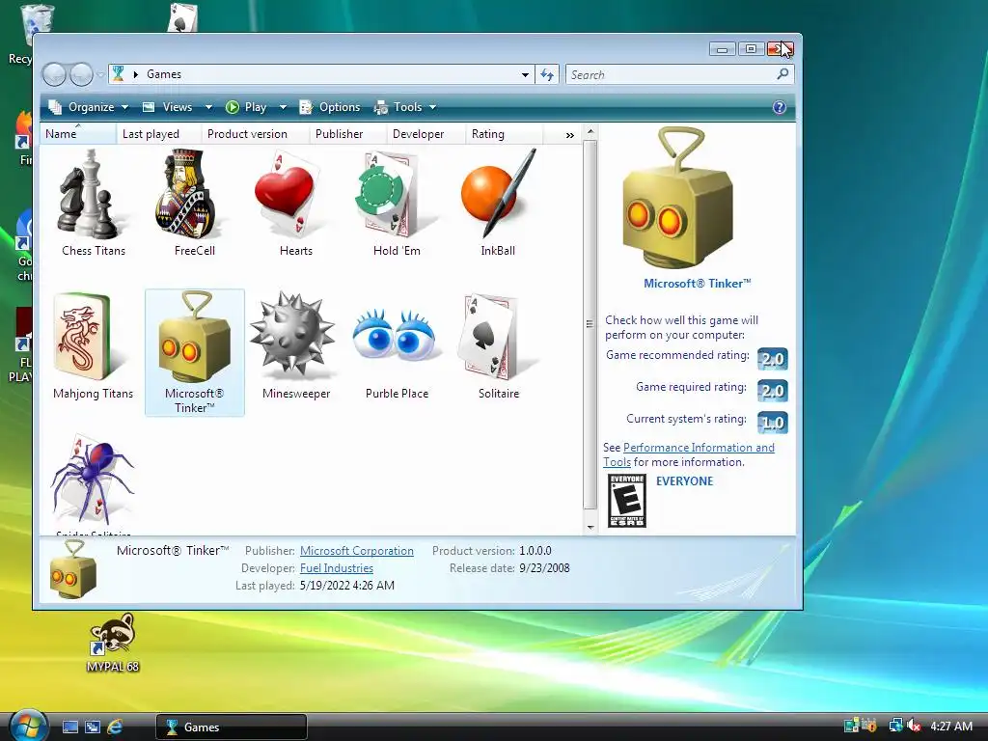988x741 pixels.
Task: Sort by Product version column
Action: pyautogui.click(x=255, y=133)
